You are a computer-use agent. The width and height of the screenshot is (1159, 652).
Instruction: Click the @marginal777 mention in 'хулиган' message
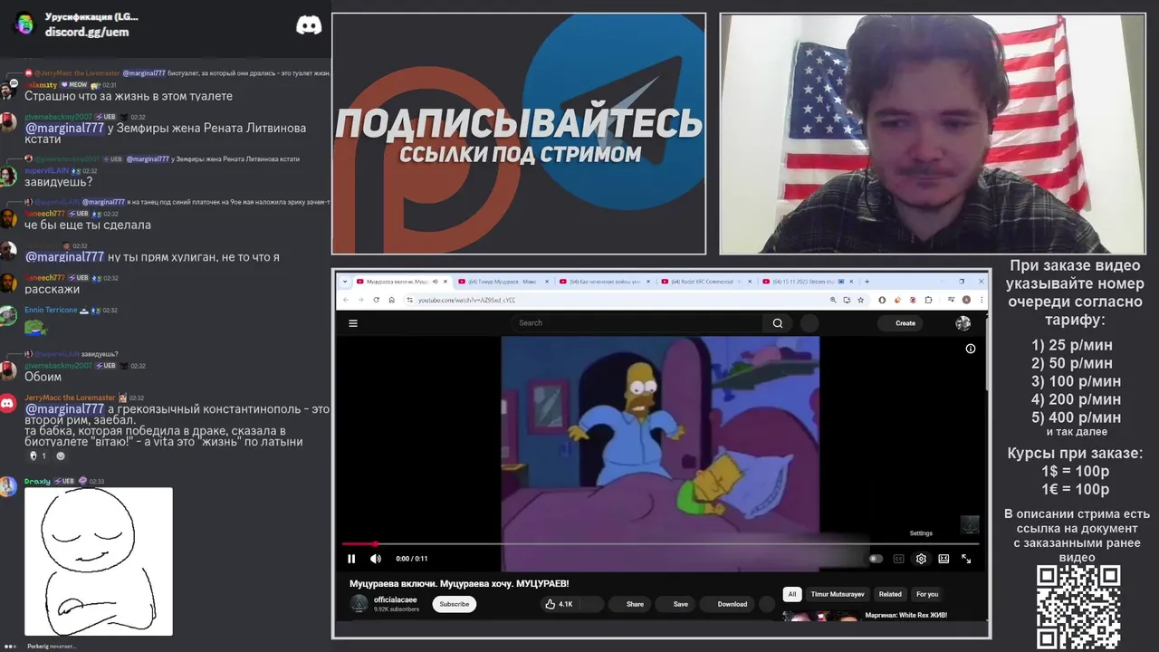click(x=64, y=257)
